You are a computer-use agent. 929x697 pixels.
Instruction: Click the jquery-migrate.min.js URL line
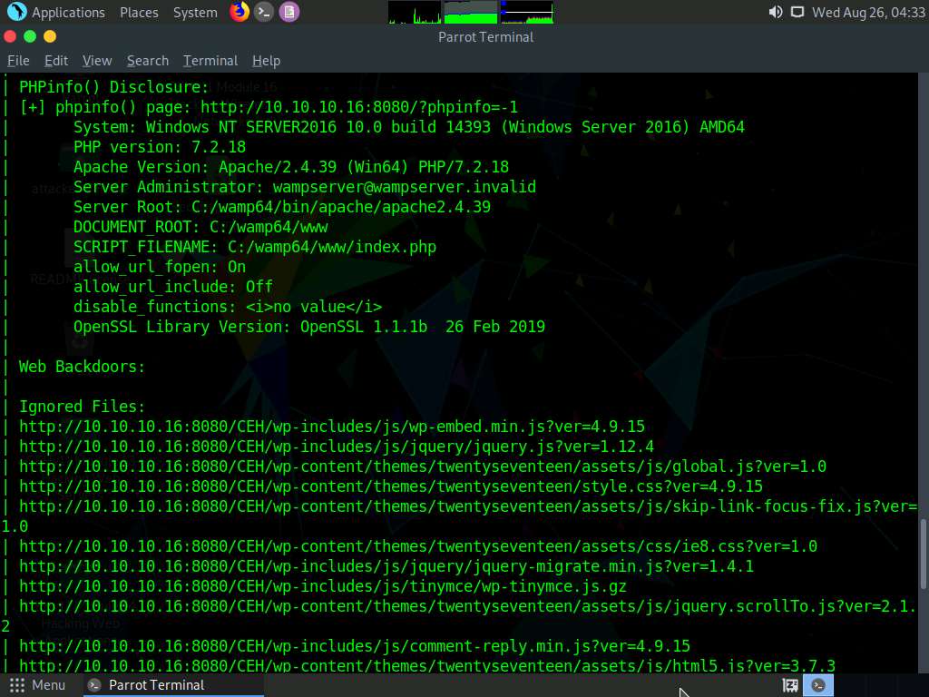(x=386, y=566)
